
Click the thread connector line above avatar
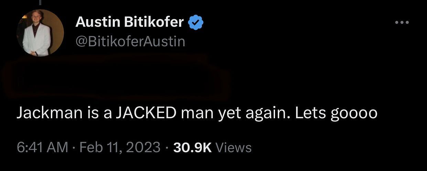pyautogui.click(x=40, y=2)
